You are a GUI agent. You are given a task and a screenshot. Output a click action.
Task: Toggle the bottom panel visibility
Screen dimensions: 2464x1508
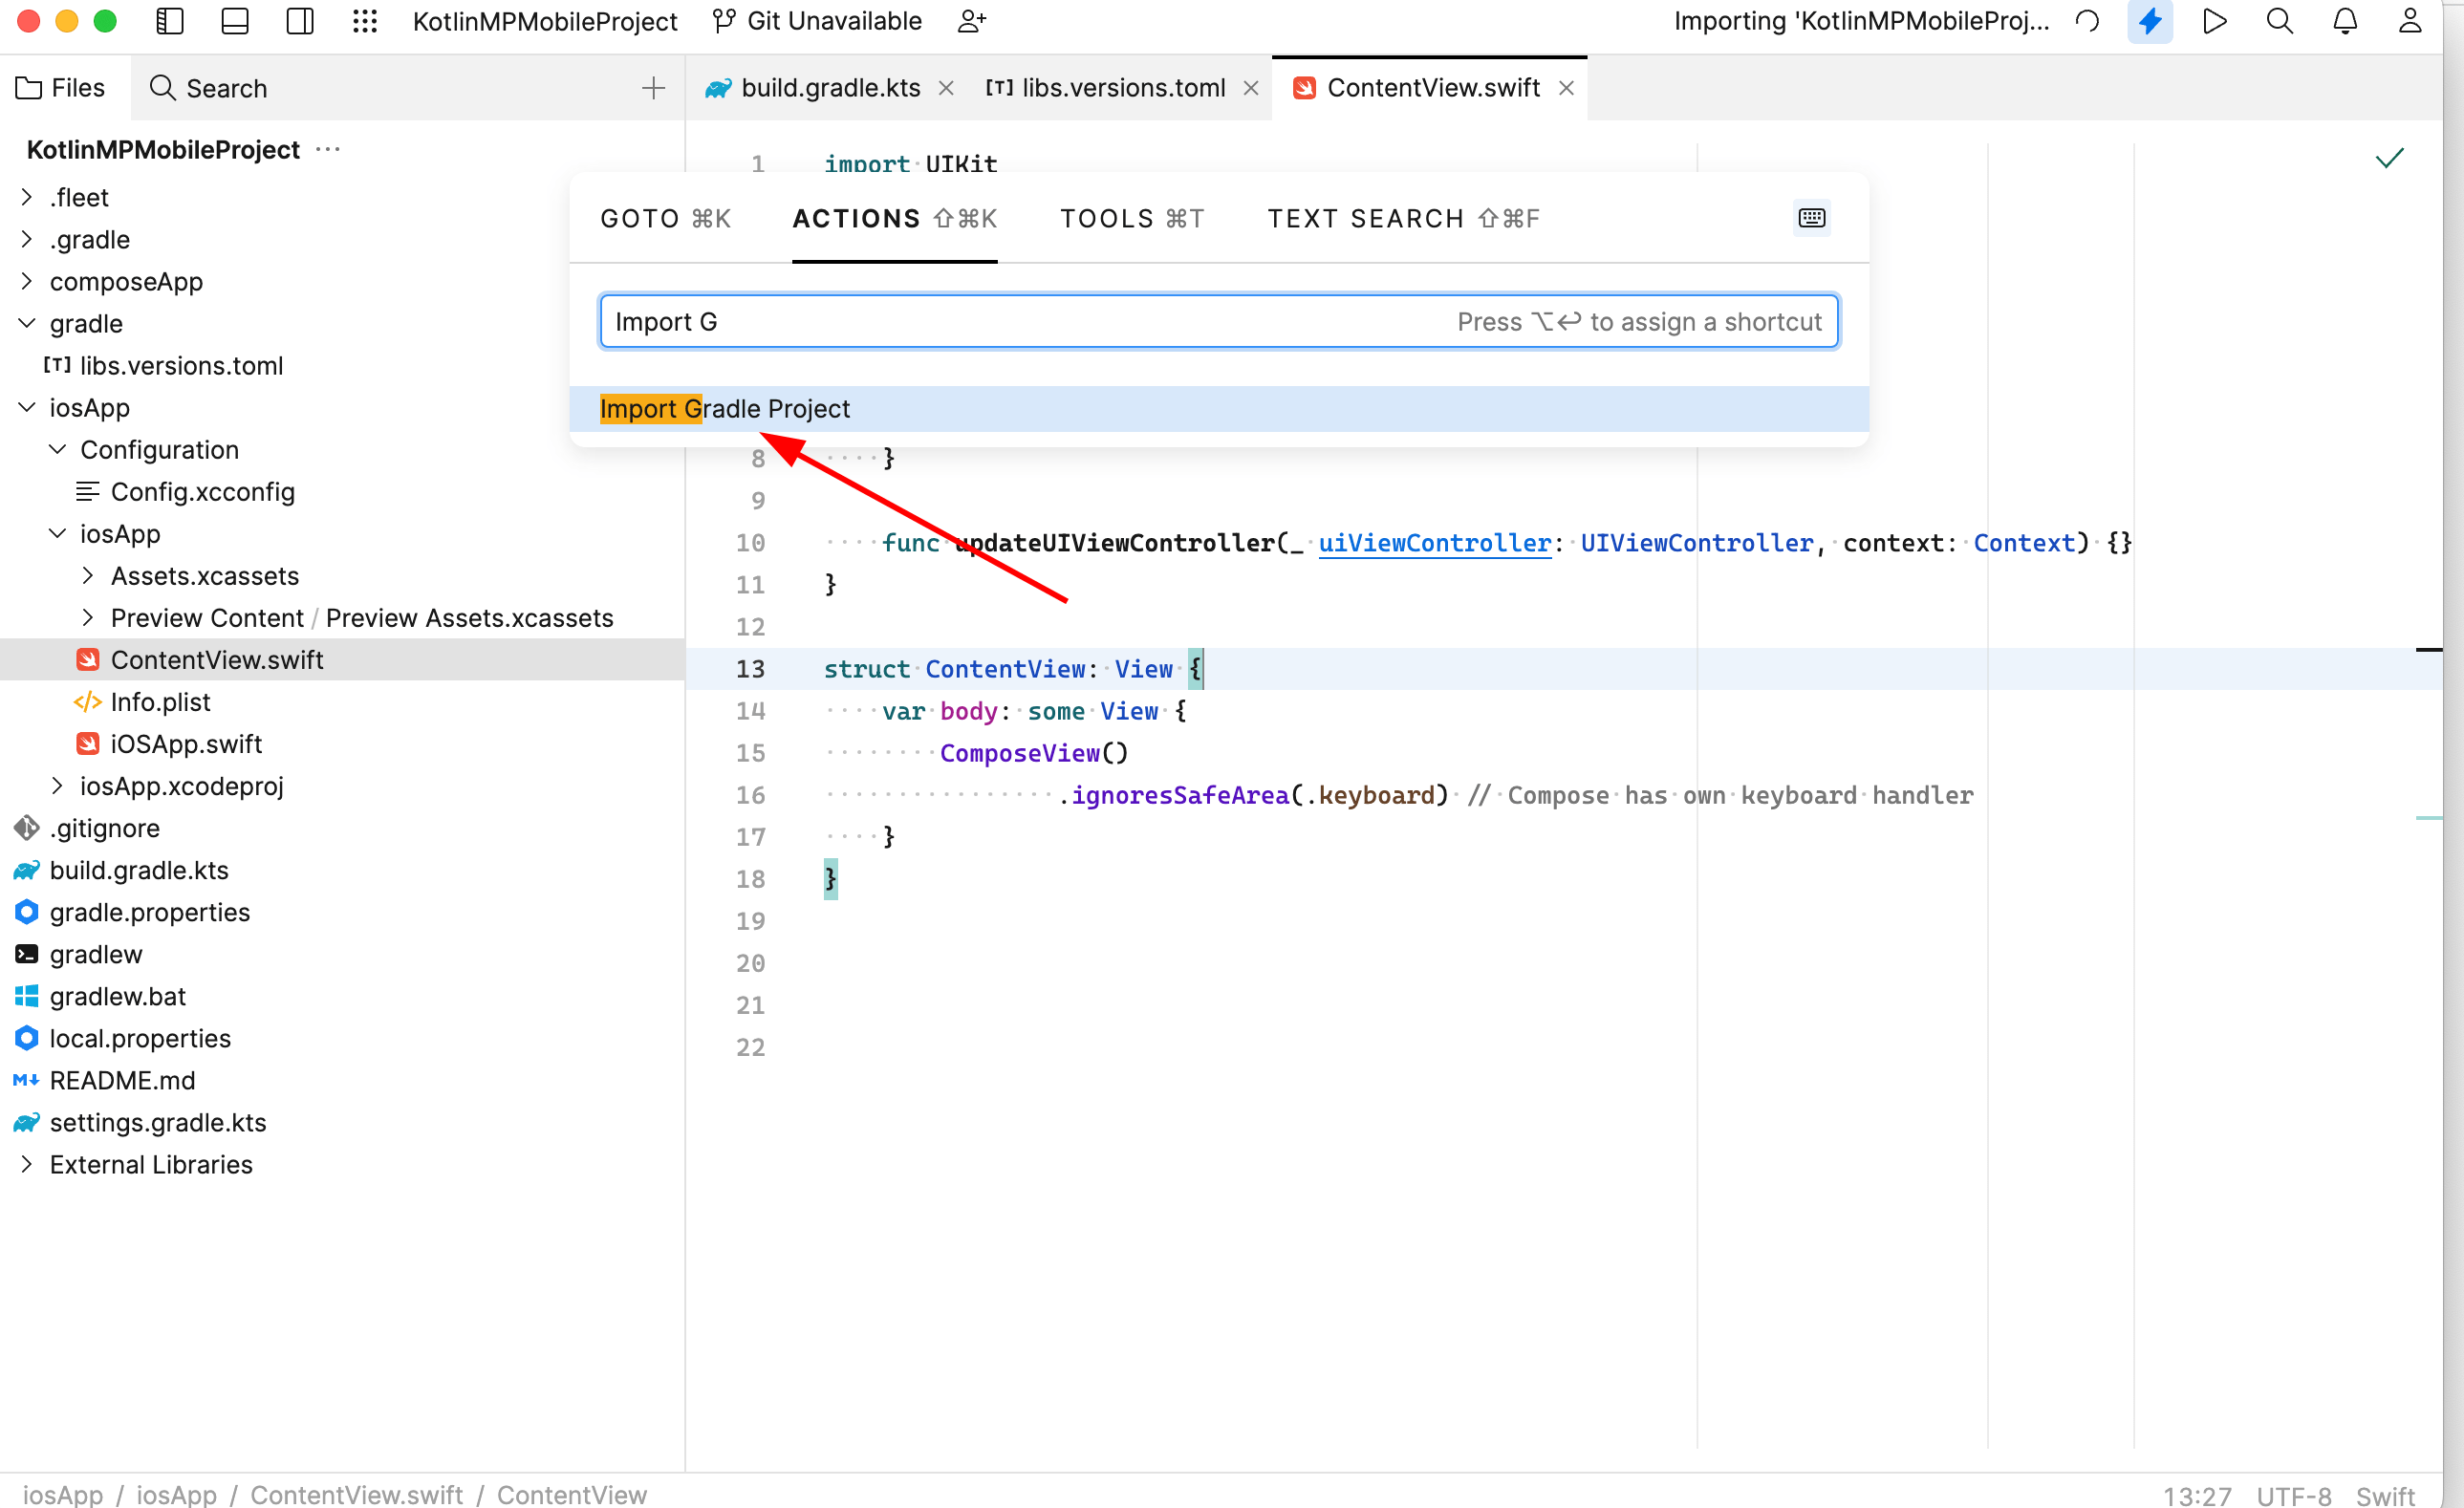234,20
